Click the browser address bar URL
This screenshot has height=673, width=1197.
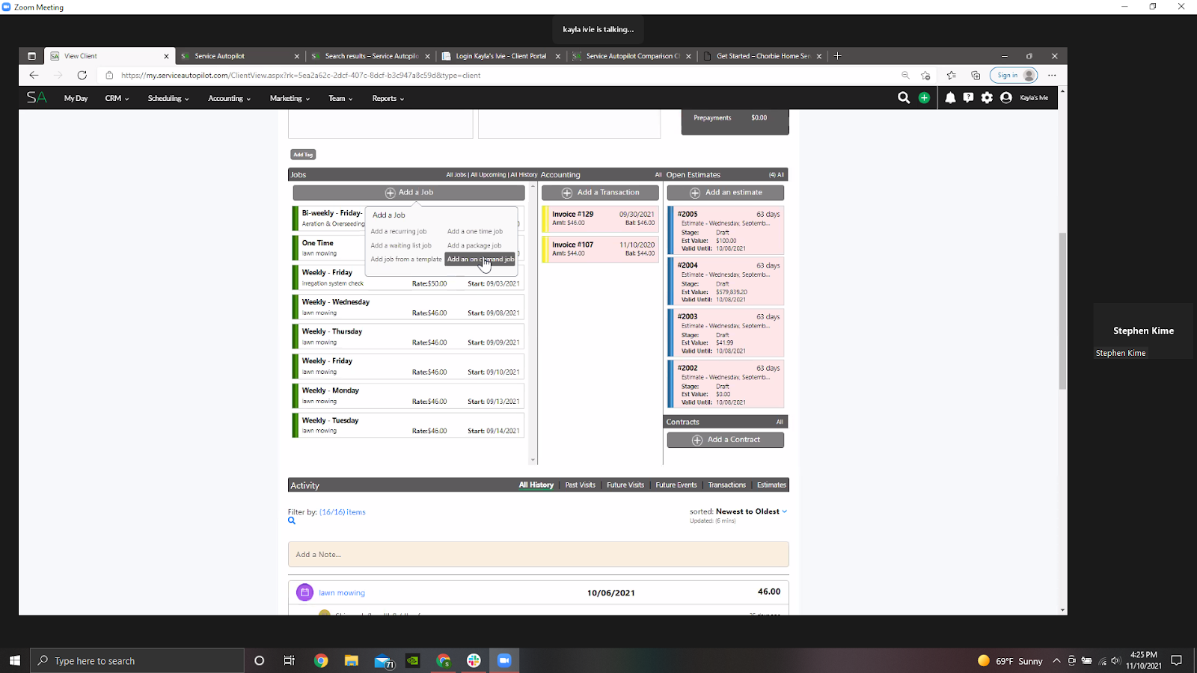click(301, 76)
